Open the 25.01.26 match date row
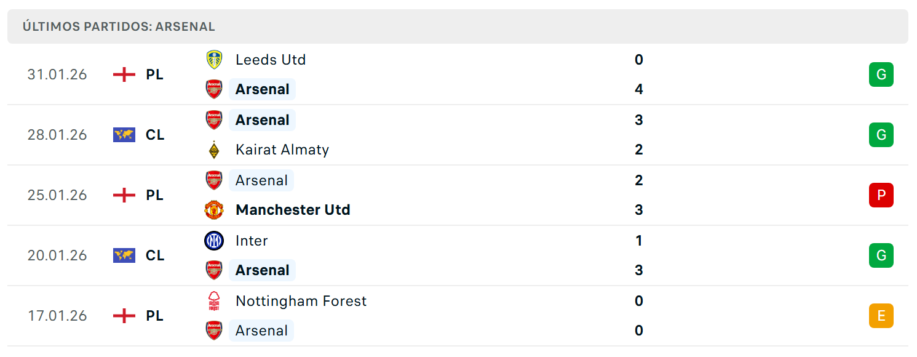This screenshot has width=917, height=357. [x=458, y=195]
